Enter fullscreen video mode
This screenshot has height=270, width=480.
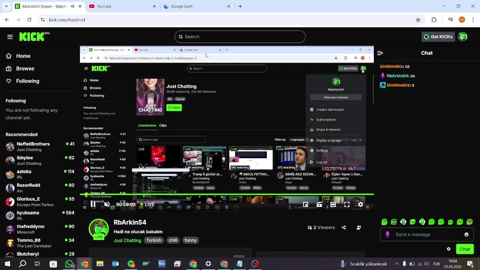(x=346, y=204)
